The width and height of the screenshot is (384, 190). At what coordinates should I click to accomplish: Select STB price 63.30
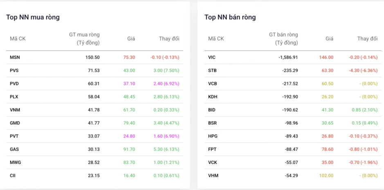point(328,71)
